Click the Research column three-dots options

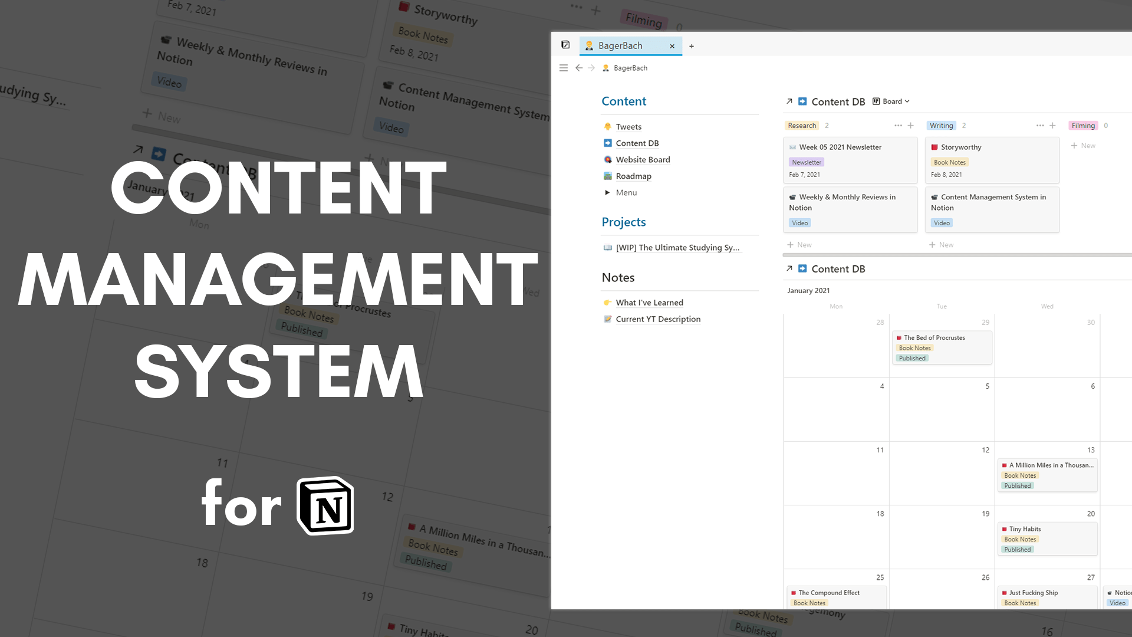pyautogui.click(x=898, y=126)
